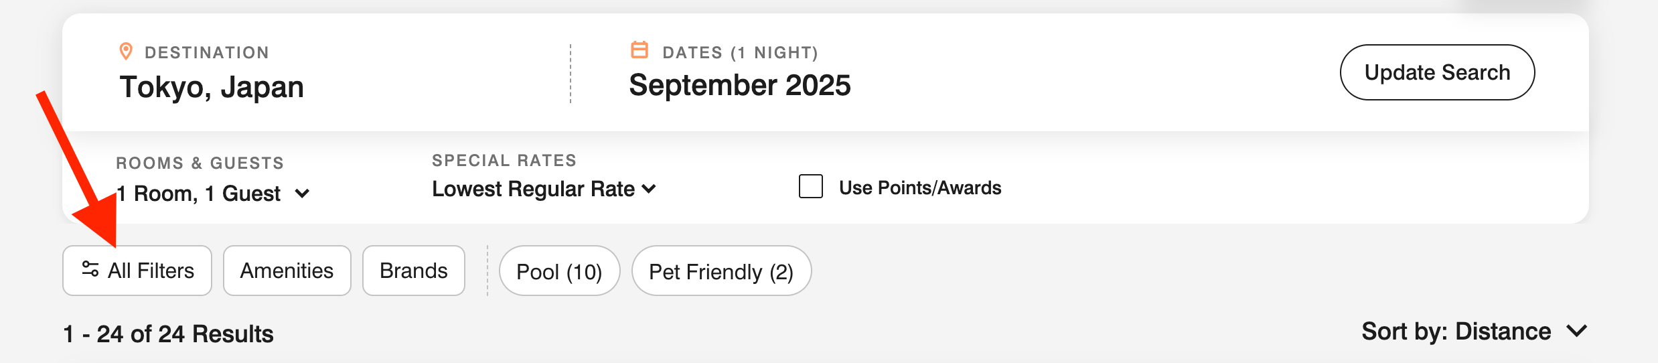Click the chevron beside Lowest Regular Rate
Viewport: 1658px width, 363px height.
(x=649, y=189)
